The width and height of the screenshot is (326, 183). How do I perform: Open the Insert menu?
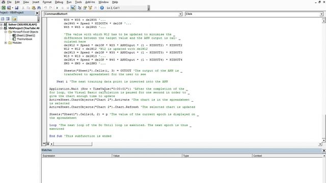tap(36, 2)
